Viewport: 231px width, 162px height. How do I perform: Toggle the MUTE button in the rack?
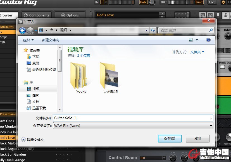222,67
